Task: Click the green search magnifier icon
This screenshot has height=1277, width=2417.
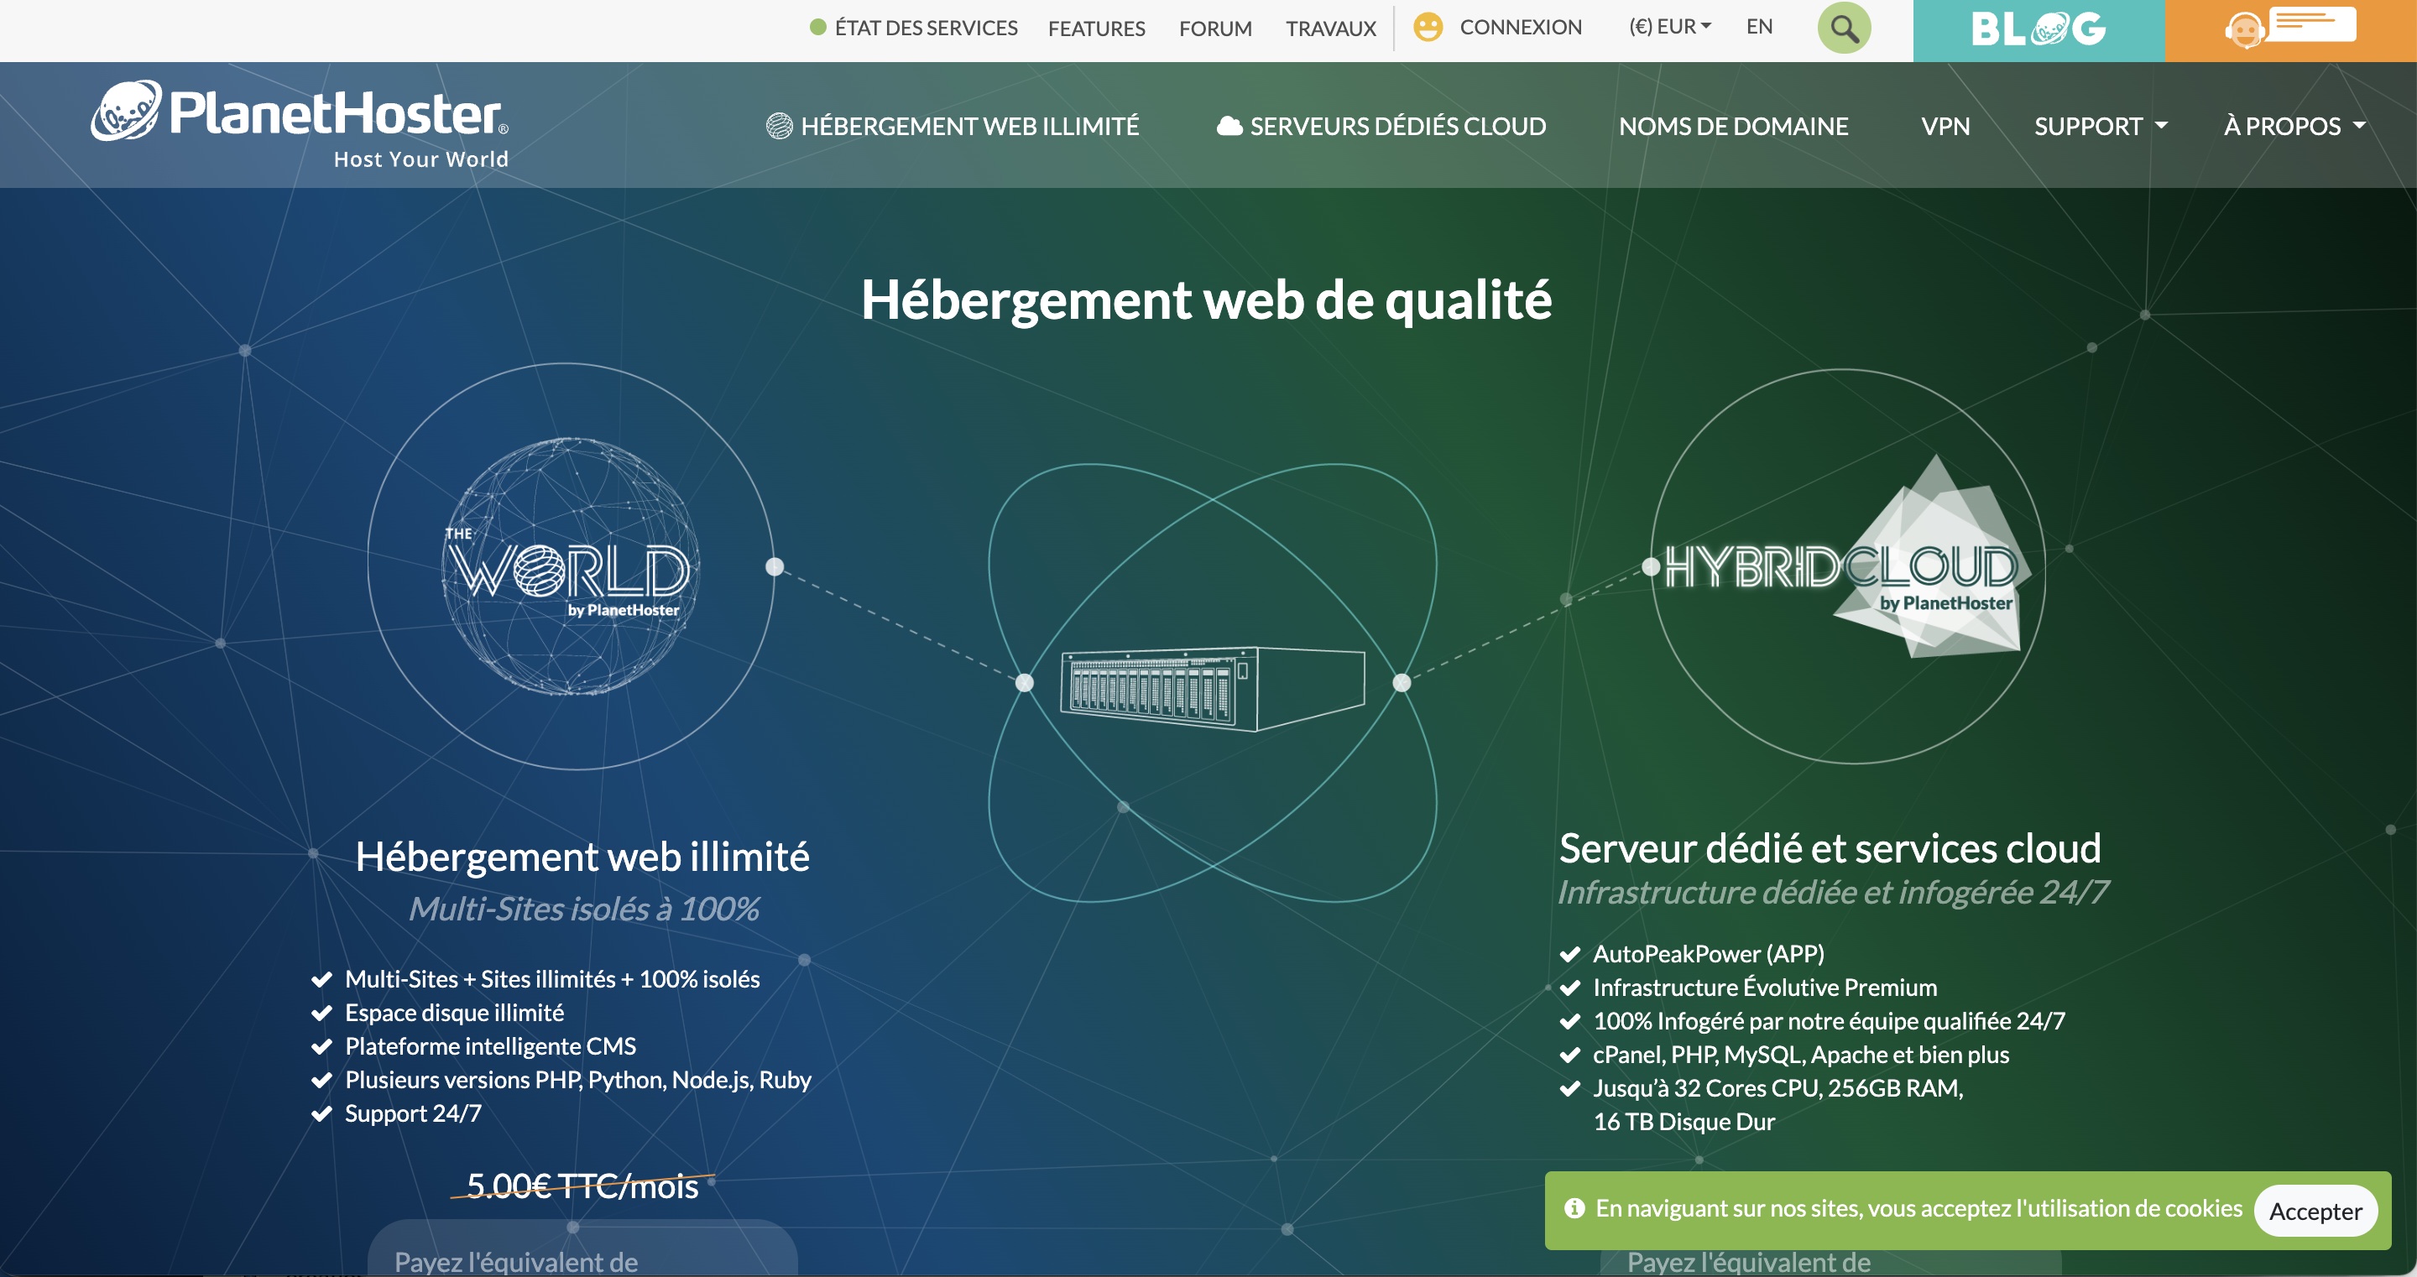Action: click(1844, 29)
